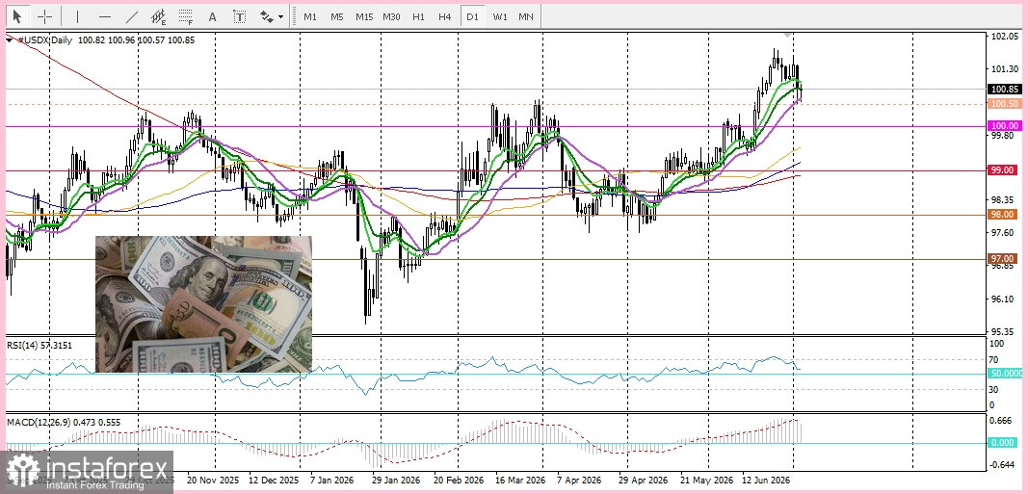The width and height of the screenshot is (1028, 494).
Task: Click the dollar bills image thumbnail
Action: point(204,304)
